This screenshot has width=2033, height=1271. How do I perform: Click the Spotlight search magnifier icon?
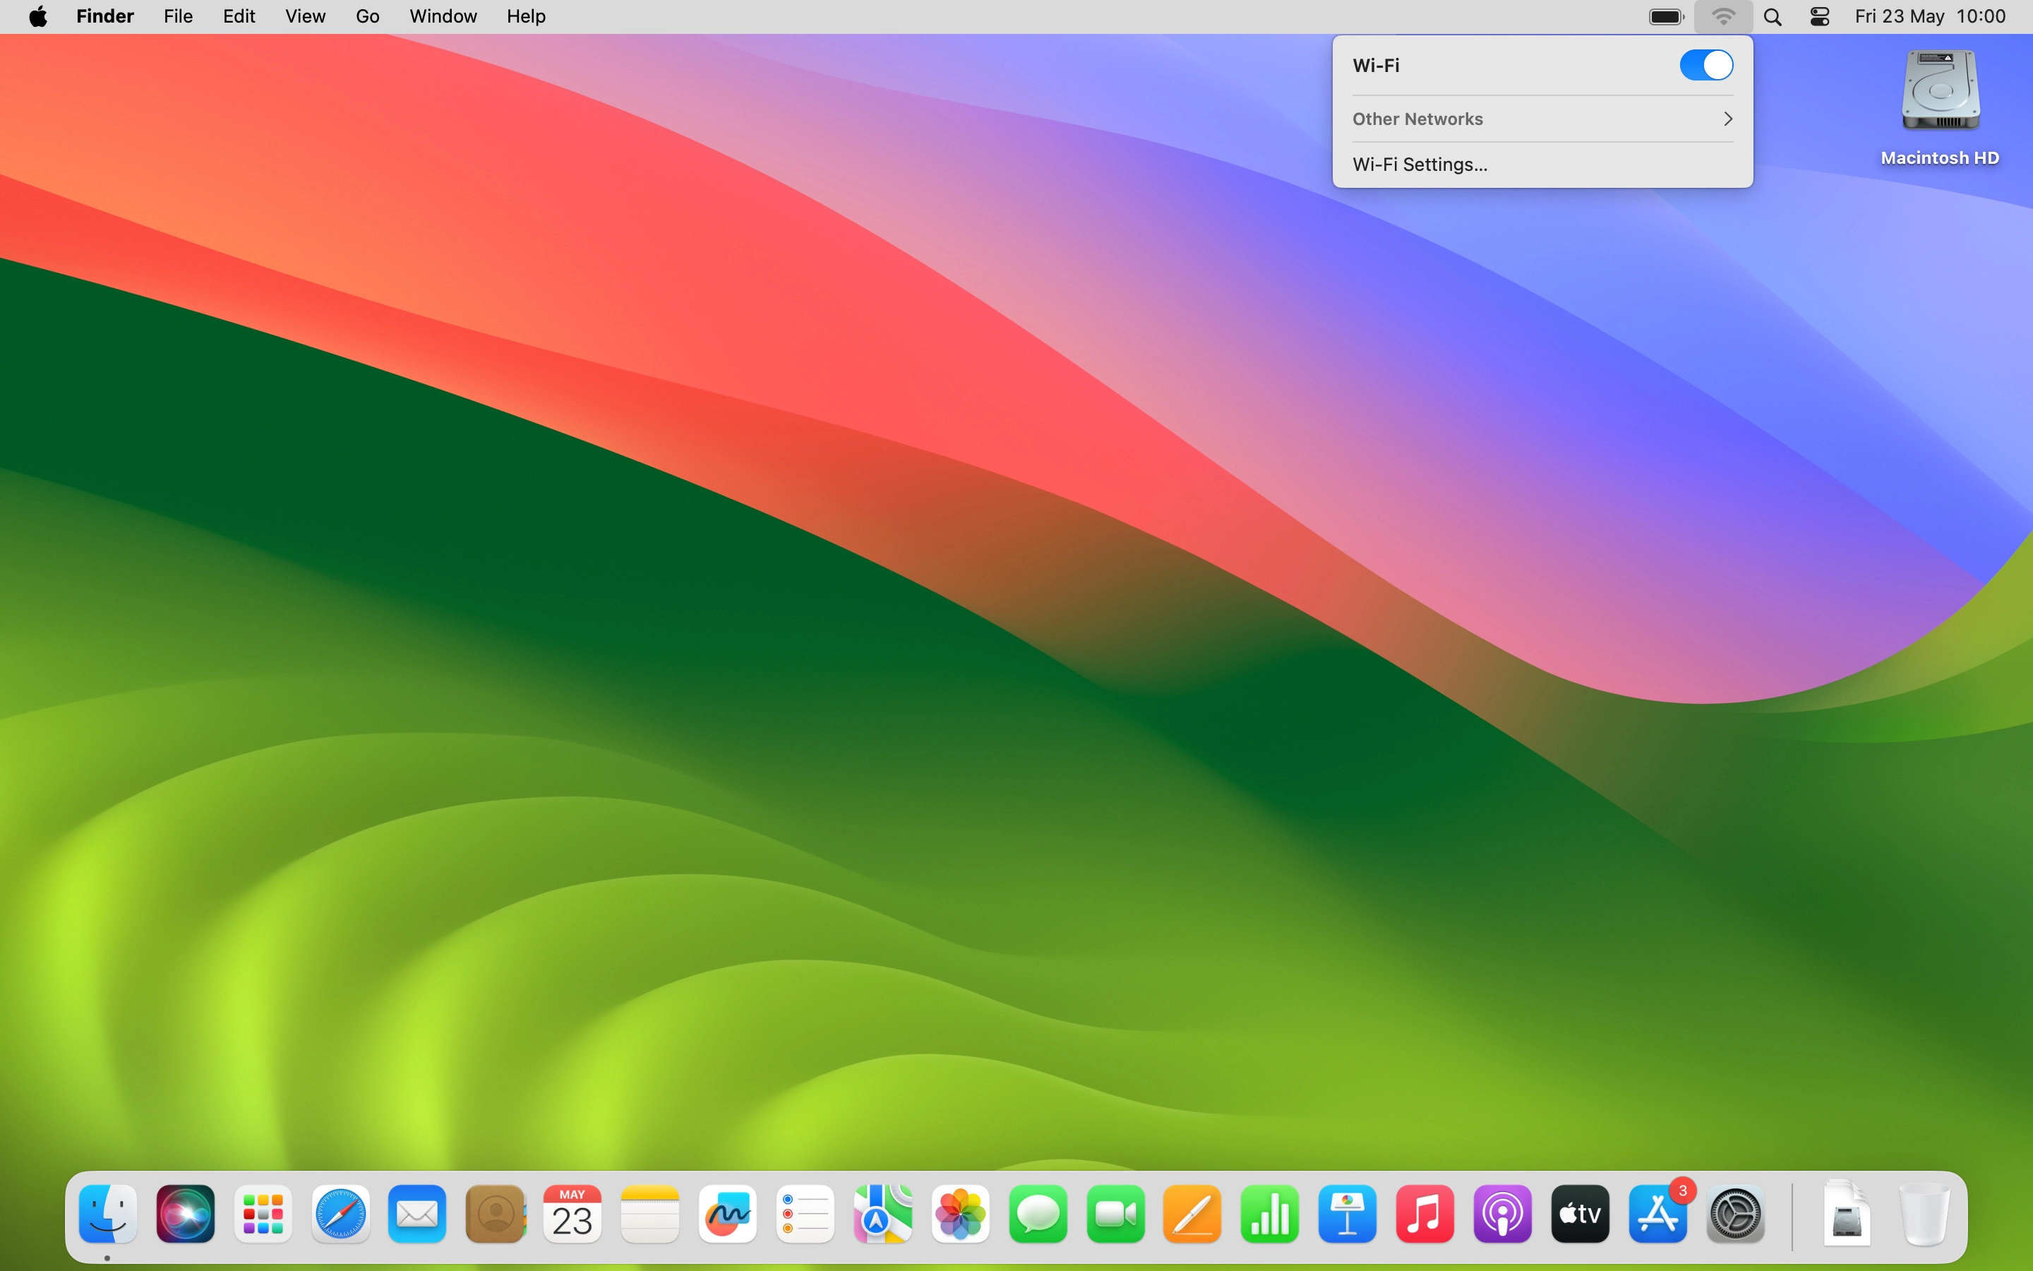pyautogui.click(x=1773, y=17)
